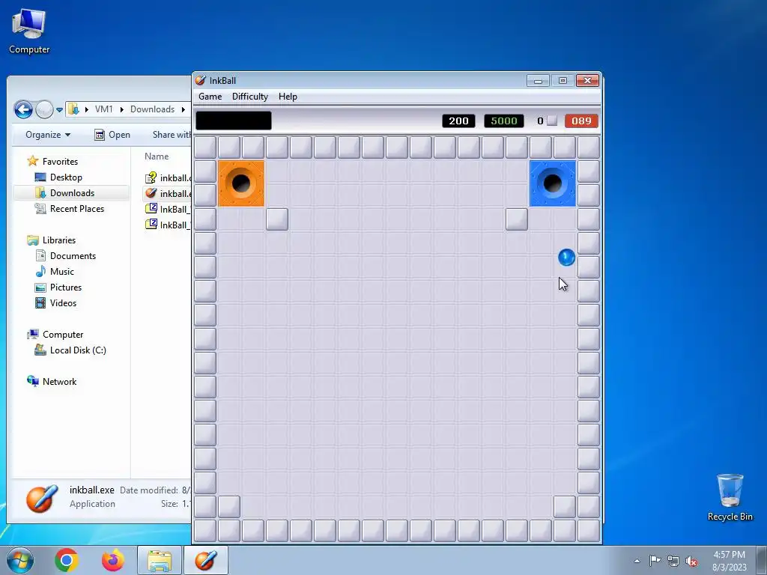Open the Computer desktop icon
Viewport: 767px width, 575px height.
click(x=29, y=31)
